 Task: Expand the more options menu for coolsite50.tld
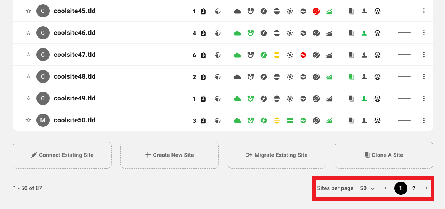coord(424,121)
